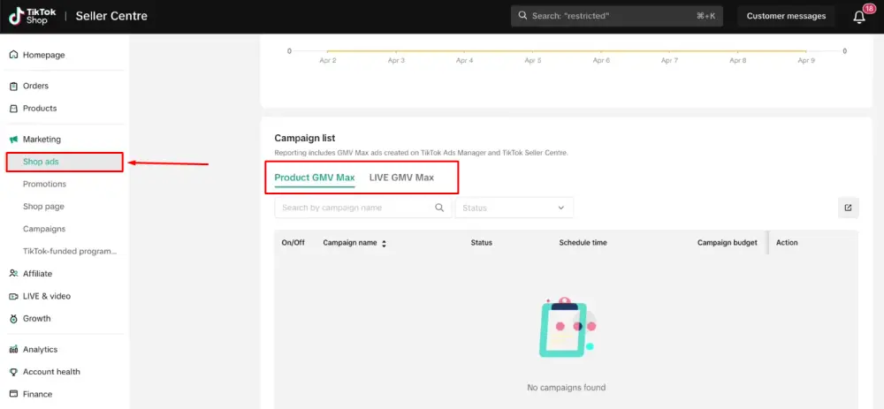Click the Apr 9 chart label
The image size is (884, 409).
click(x=805, y=60)
